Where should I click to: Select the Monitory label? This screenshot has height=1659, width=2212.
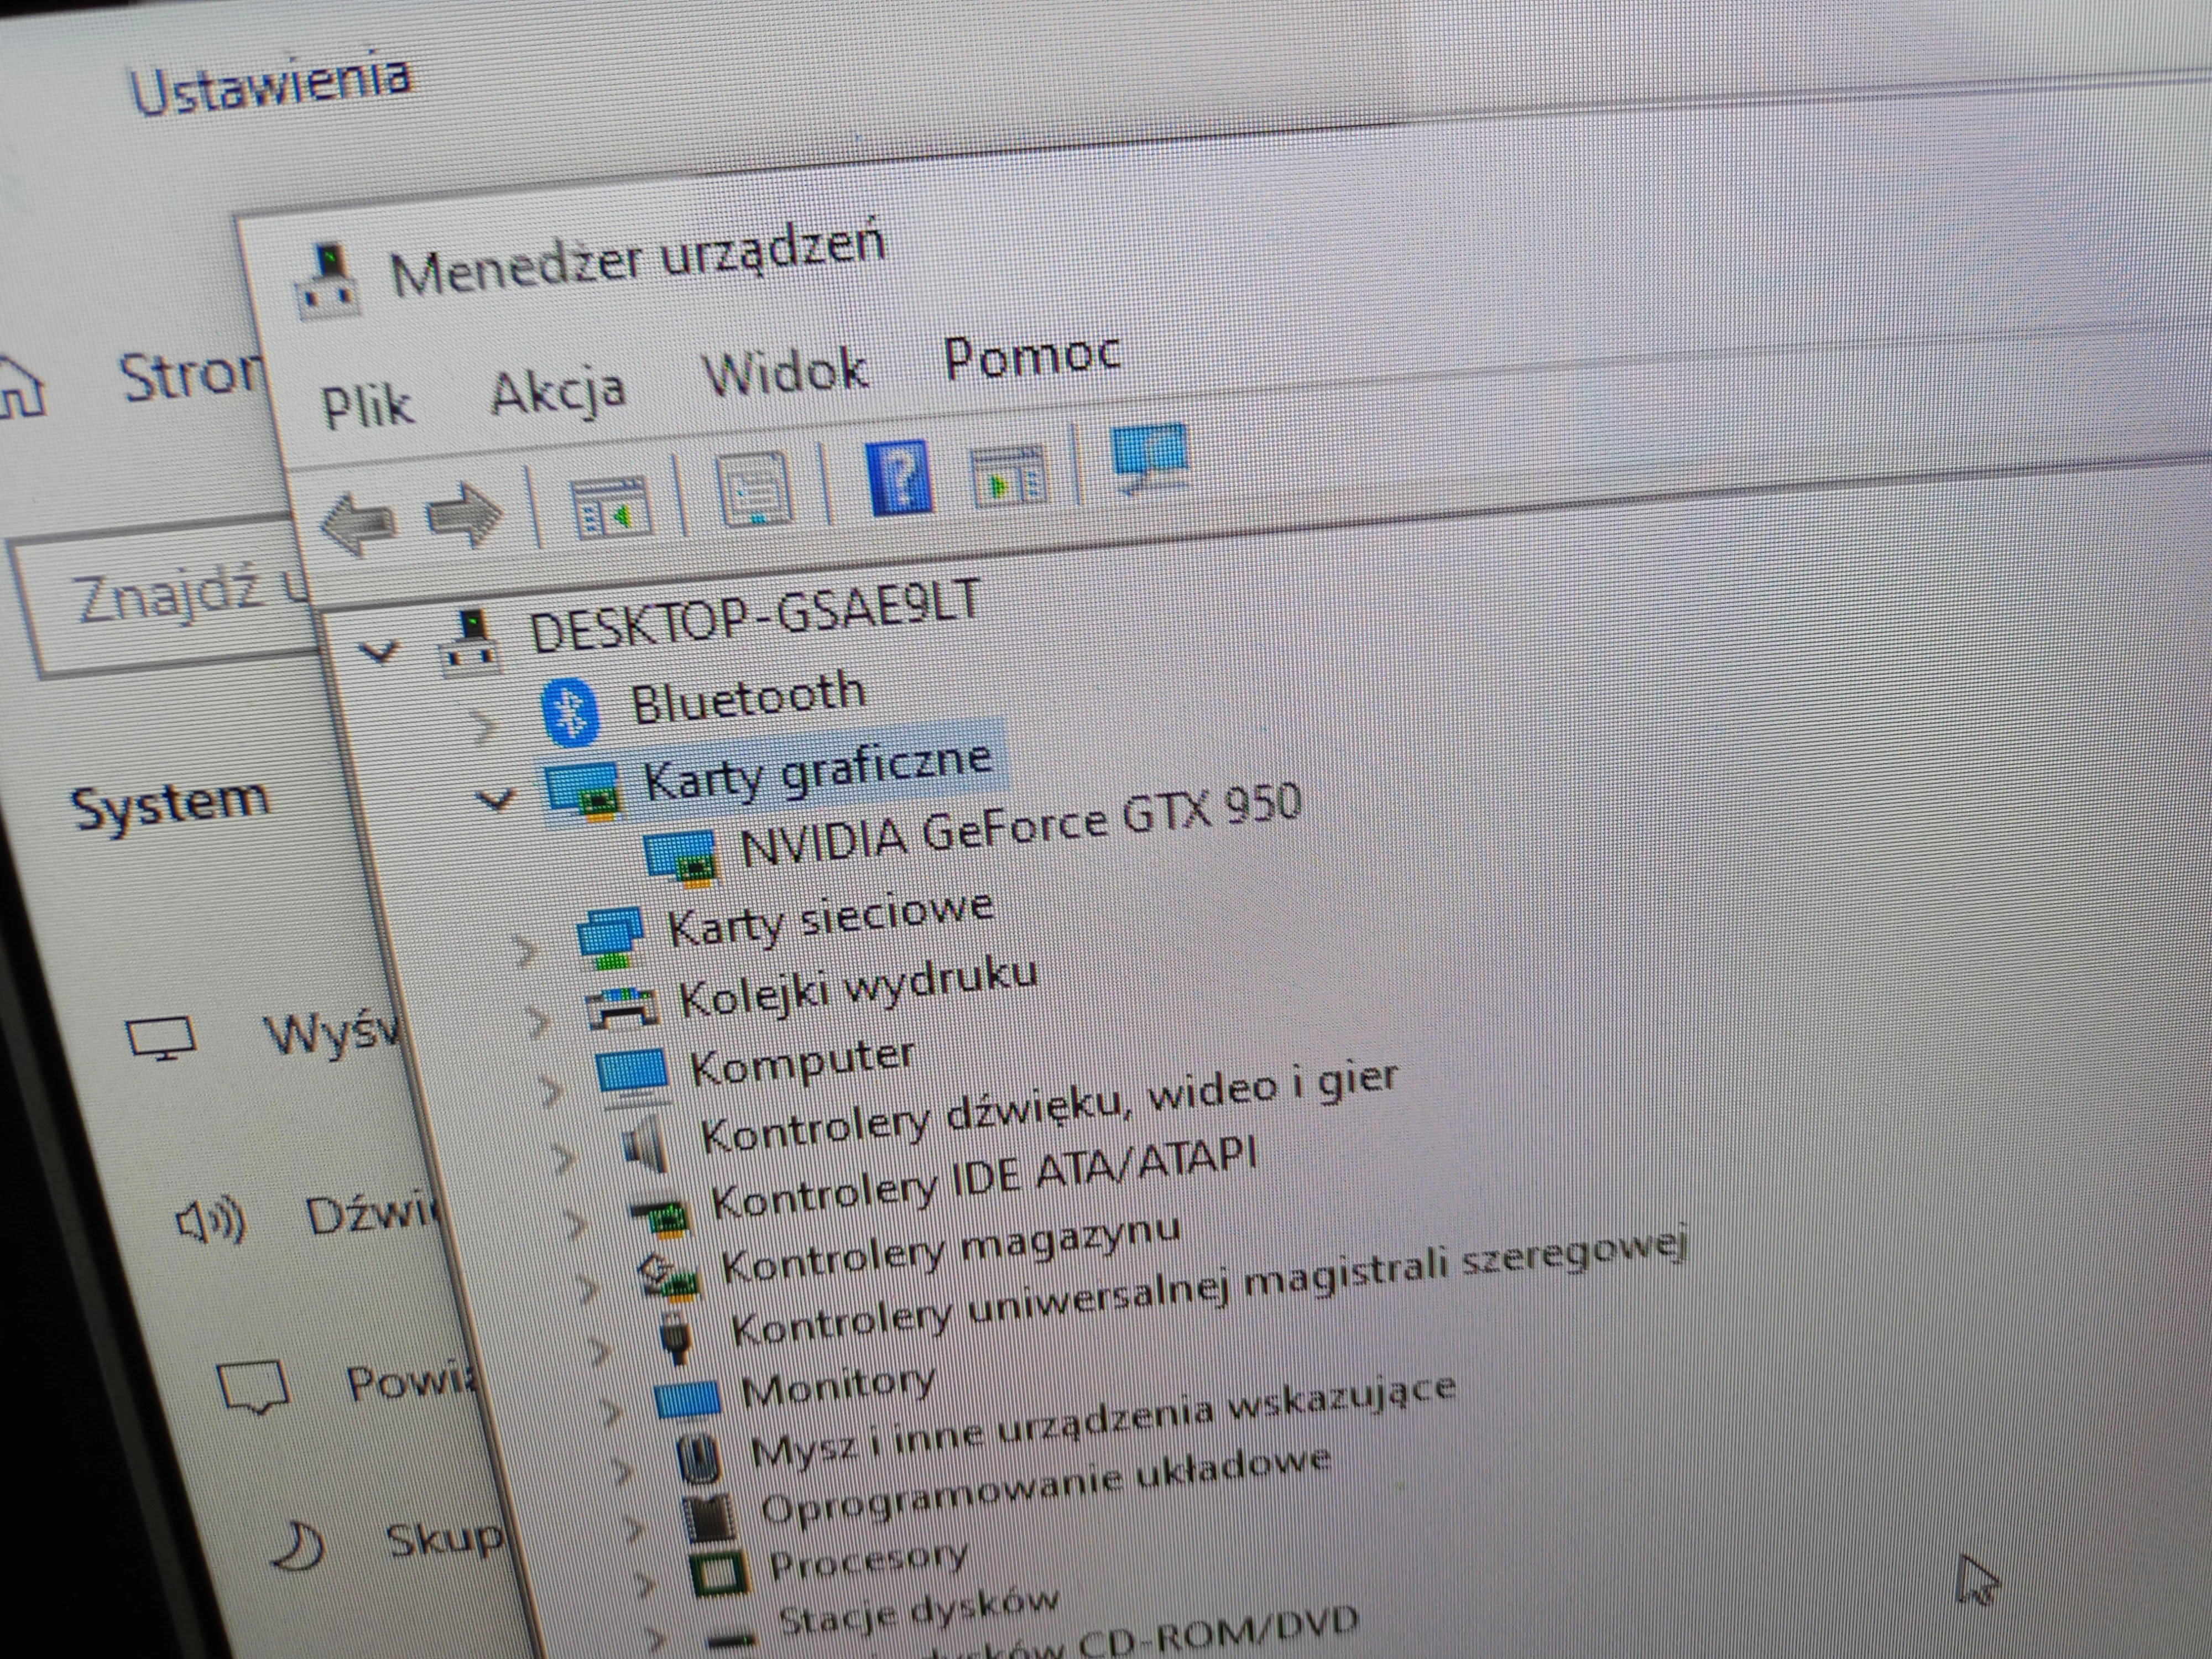coord(838,1388)
